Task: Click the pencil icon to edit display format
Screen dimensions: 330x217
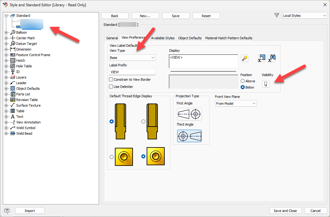Action: [x=245, y=58]
